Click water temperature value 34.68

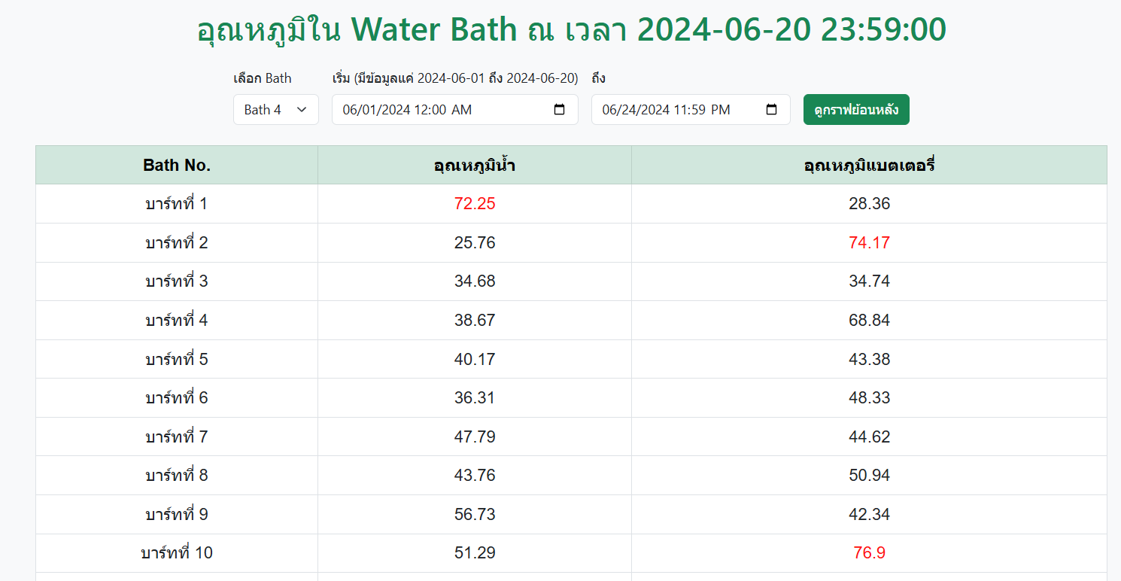(475, 281)
